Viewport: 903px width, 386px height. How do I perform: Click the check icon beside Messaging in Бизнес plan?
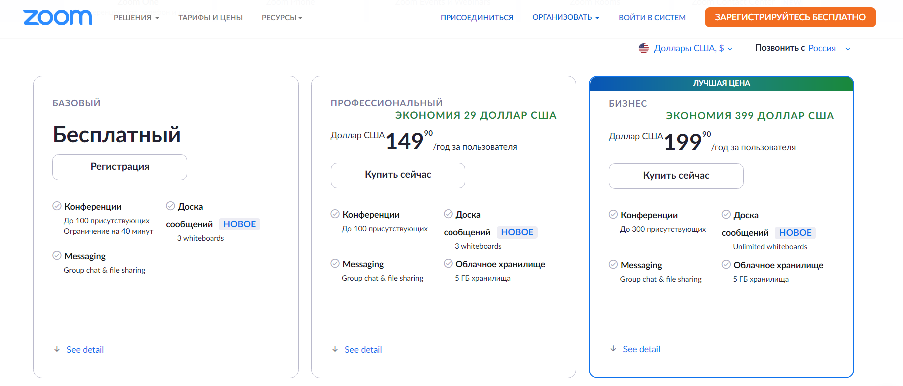[x=613, y=265]
